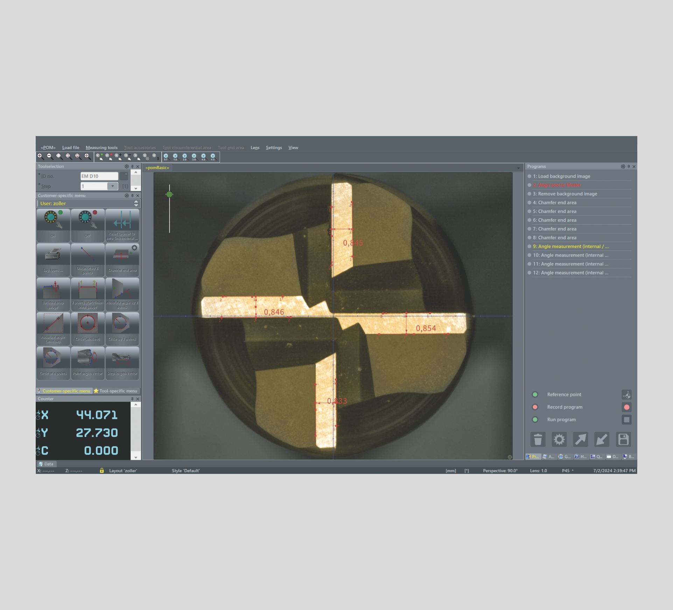
Task: Click the zoom in magnifier icon
Action: (40, 156)
